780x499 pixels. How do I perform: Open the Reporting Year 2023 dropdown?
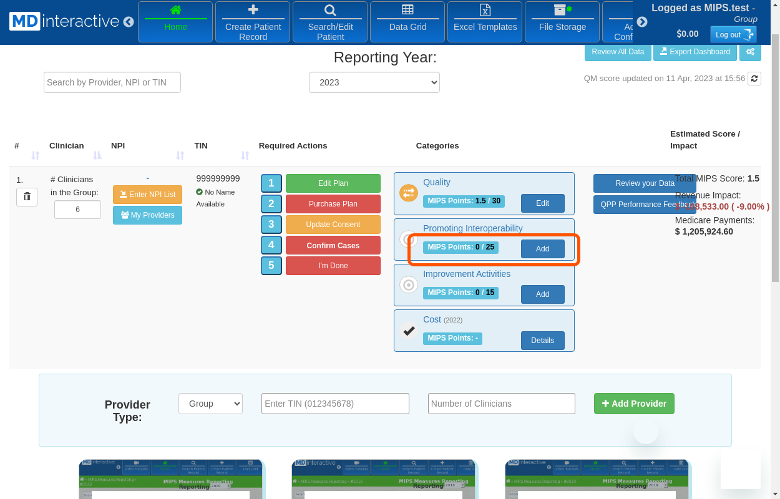(x=374, y=82)
